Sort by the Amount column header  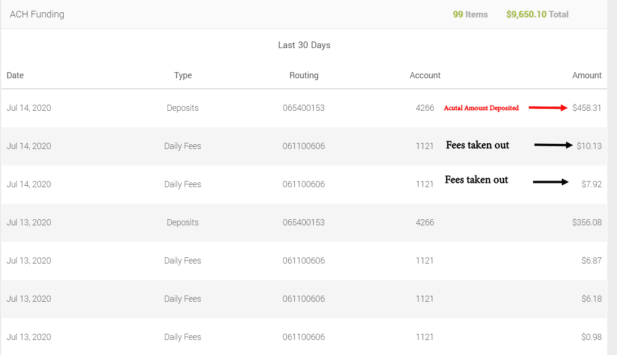click(x=587, y=75)
